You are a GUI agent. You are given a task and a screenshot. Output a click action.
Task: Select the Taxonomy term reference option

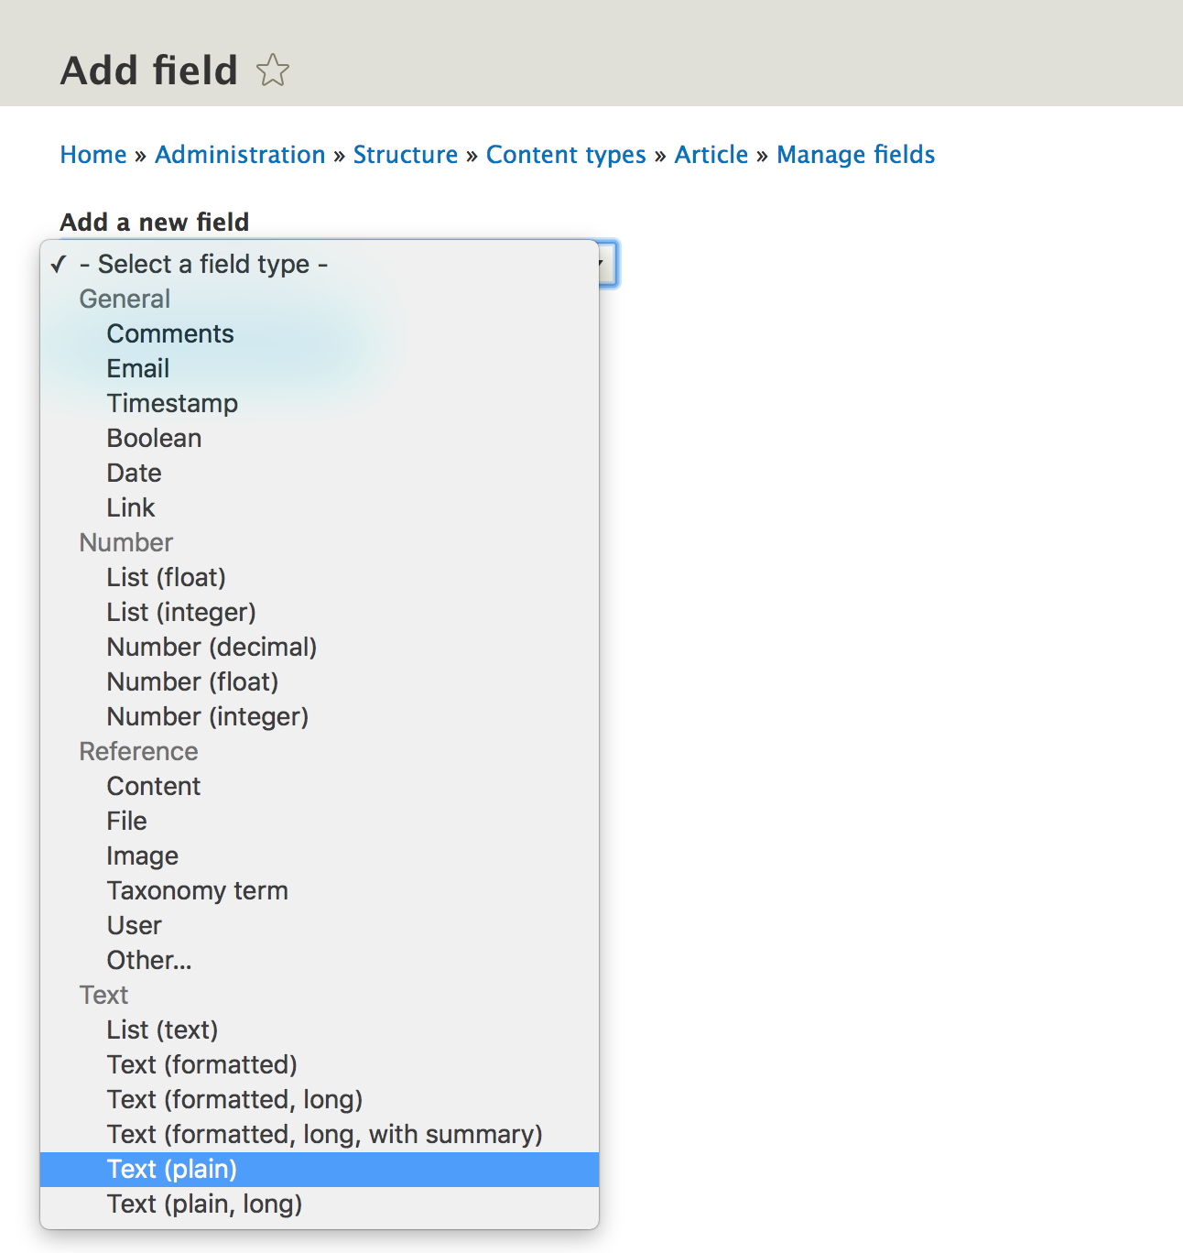tap(198, 890)
